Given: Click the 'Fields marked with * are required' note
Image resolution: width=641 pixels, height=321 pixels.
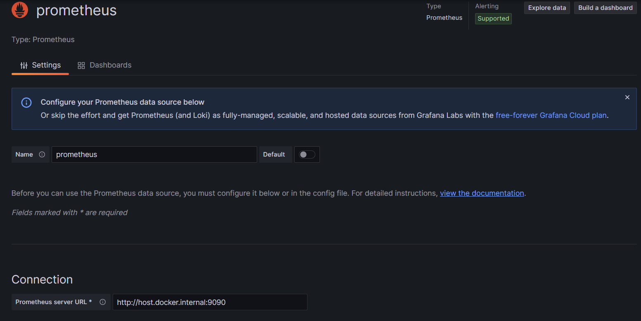Looking at the screenshot, I should coord(69,213).
